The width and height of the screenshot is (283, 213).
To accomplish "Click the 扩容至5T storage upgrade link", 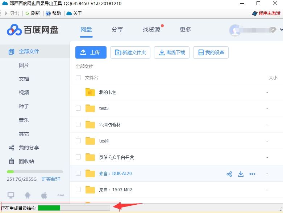I will tap(51, 179).
